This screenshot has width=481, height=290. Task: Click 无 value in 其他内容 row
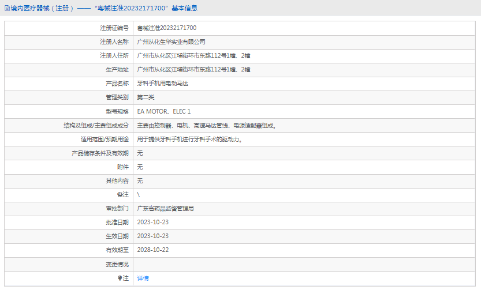pyautogui.click(x=140, y=180)
